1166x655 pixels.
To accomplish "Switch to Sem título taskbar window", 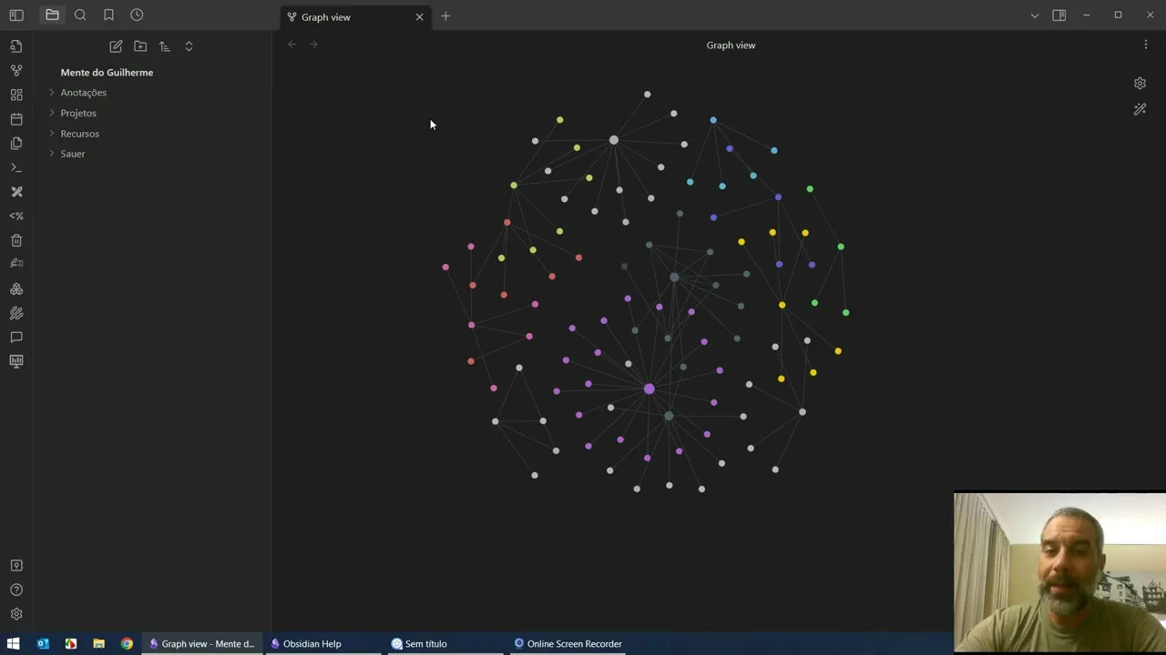I will click(x=445, y=644).
